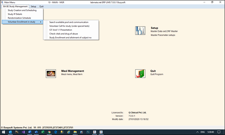Show hidden system tray icons
225x135 pixels.
197,132
